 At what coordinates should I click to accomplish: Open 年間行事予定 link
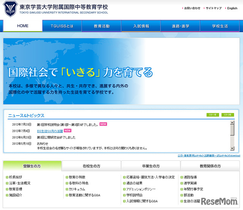point(193,189)
